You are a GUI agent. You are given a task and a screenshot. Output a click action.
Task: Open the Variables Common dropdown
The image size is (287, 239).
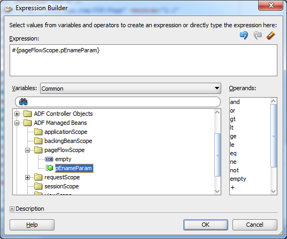(130, 89)
